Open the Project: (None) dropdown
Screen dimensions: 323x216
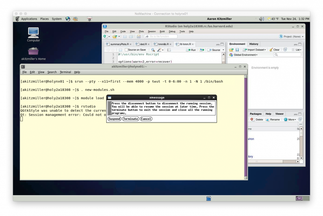tap(292, 36)
